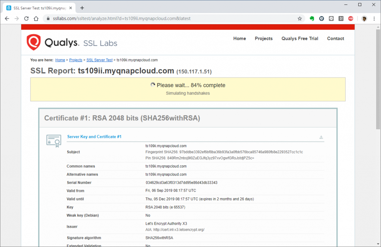This screenshot has width=381, height=247.
Task: Click the Let's Encrypt Authority X3 issuer text
Action: tap(166, 224)
